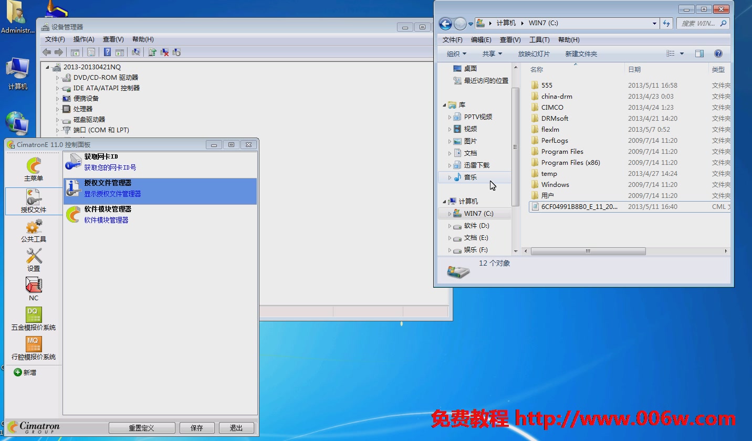Screen dimensions: 752x441
Task: Click the 软件模块管理器 item icon
Action: tap(73, 215)
